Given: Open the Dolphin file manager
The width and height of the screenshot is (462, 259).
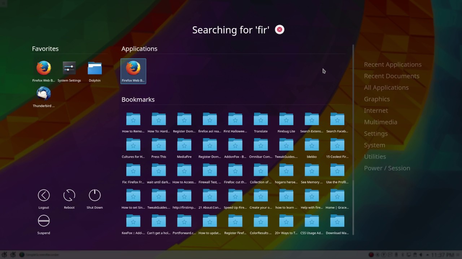Looking at the screenshot, I should [x=95, y=72].
